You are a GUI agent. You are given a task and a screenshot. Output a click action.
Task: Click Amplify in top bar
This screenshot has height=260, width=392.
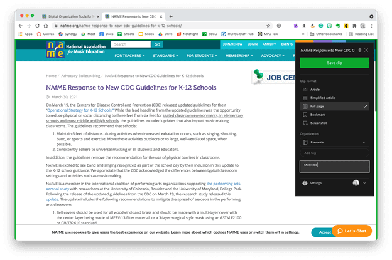click(x=269, y=44)
